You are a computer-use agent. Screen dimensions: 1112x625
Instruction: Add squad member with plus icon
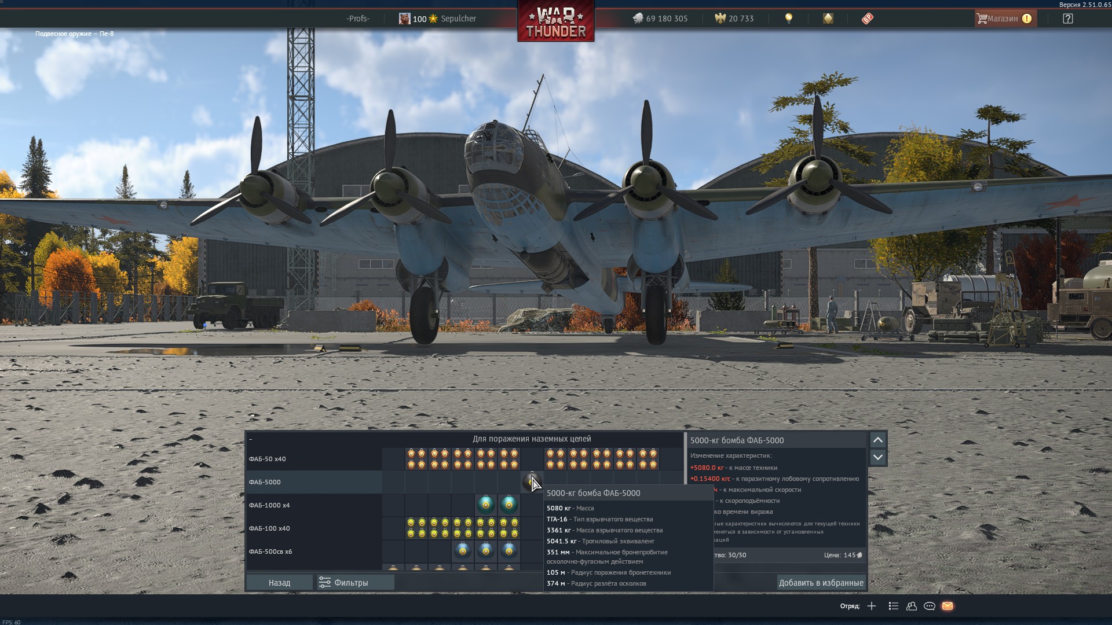[x=872, y=606]
